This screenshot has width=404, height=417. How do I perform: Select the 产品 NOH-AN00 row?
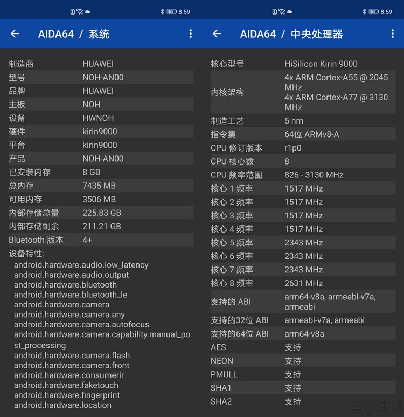[101, 159]
